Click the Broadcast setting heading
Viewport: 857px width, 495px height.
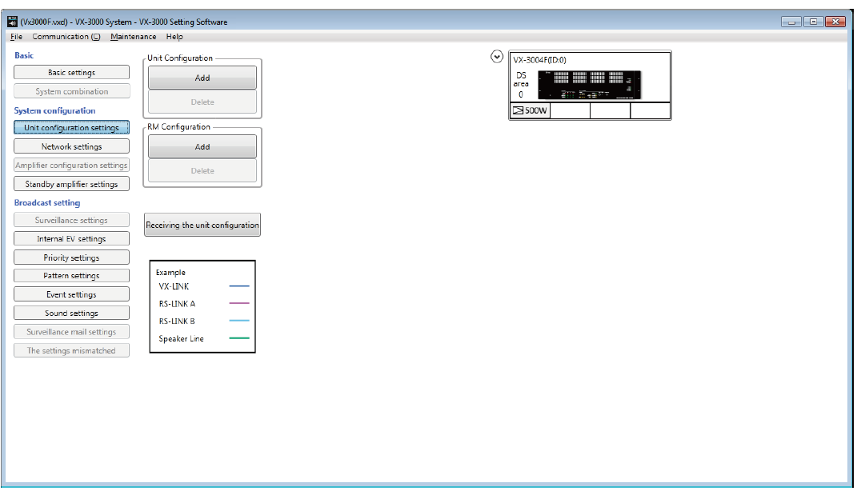(47, 202)
